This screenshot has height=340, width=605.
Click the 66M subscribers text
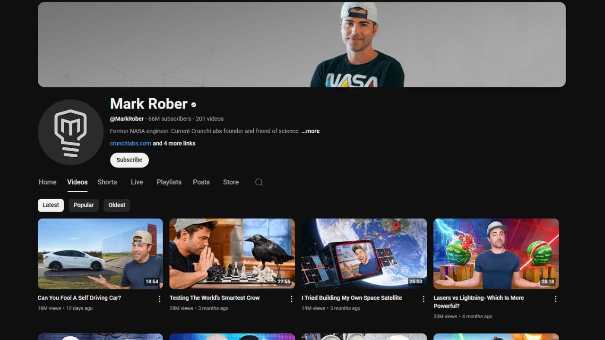[170, 119]
